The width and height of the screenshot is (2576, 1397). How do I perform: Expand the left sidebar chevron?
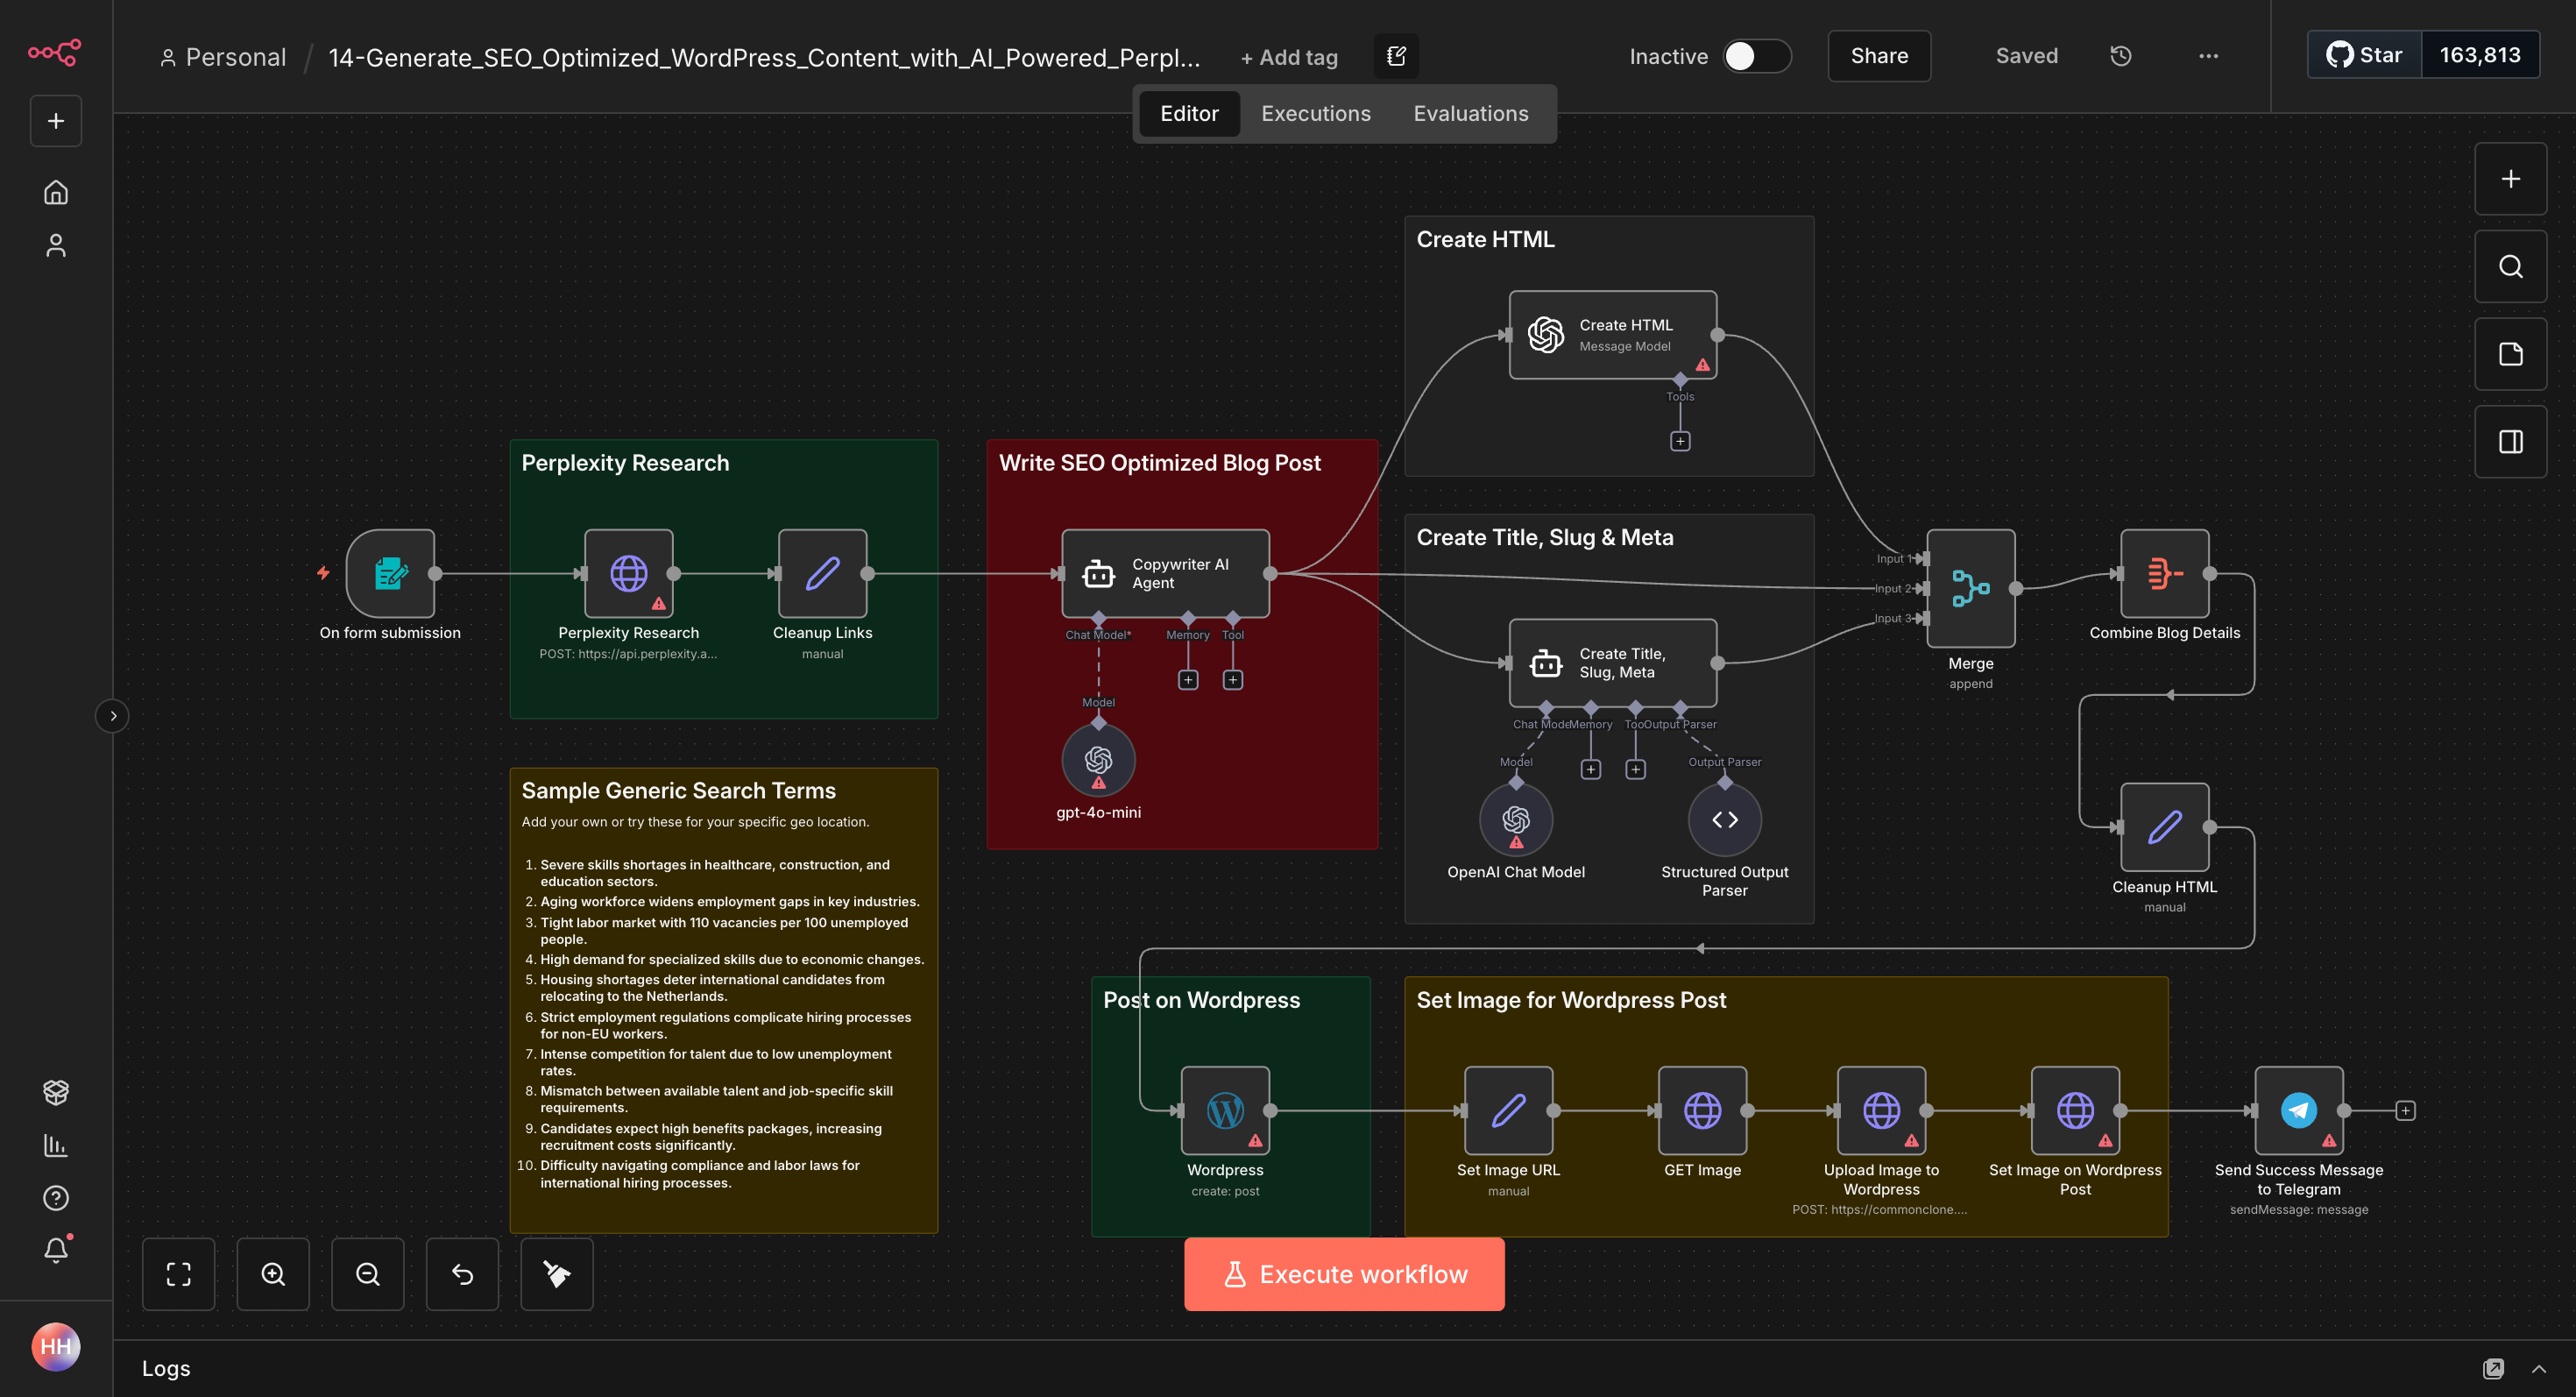(113, 716)
